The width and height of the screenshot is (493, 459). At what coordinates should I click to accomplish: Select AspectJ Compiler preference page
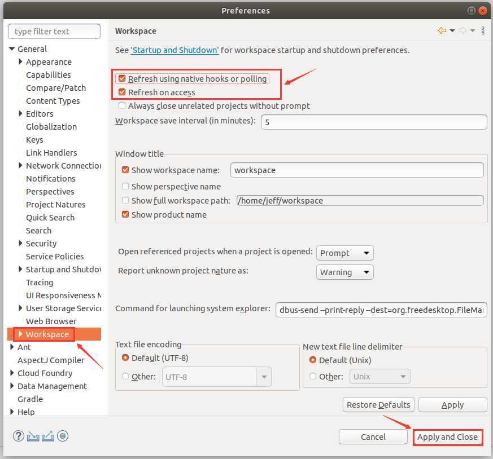point(51,360)
